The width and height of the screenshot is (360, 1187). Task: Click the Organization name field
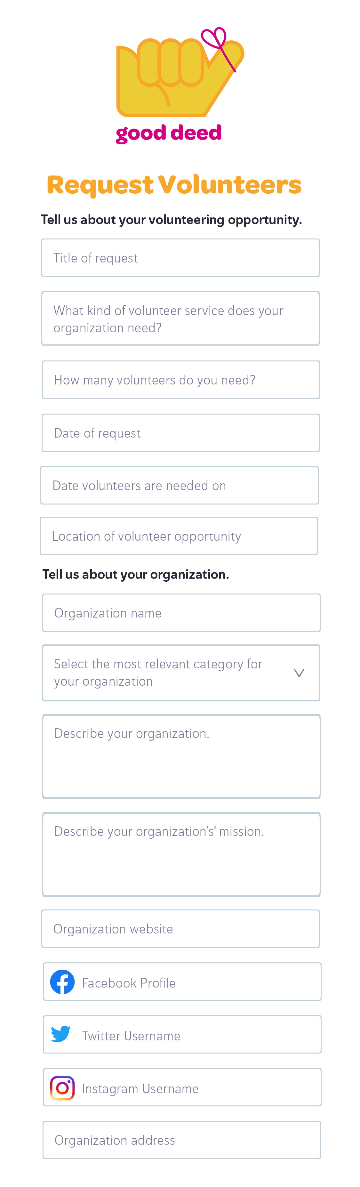[x=181, y=613]
